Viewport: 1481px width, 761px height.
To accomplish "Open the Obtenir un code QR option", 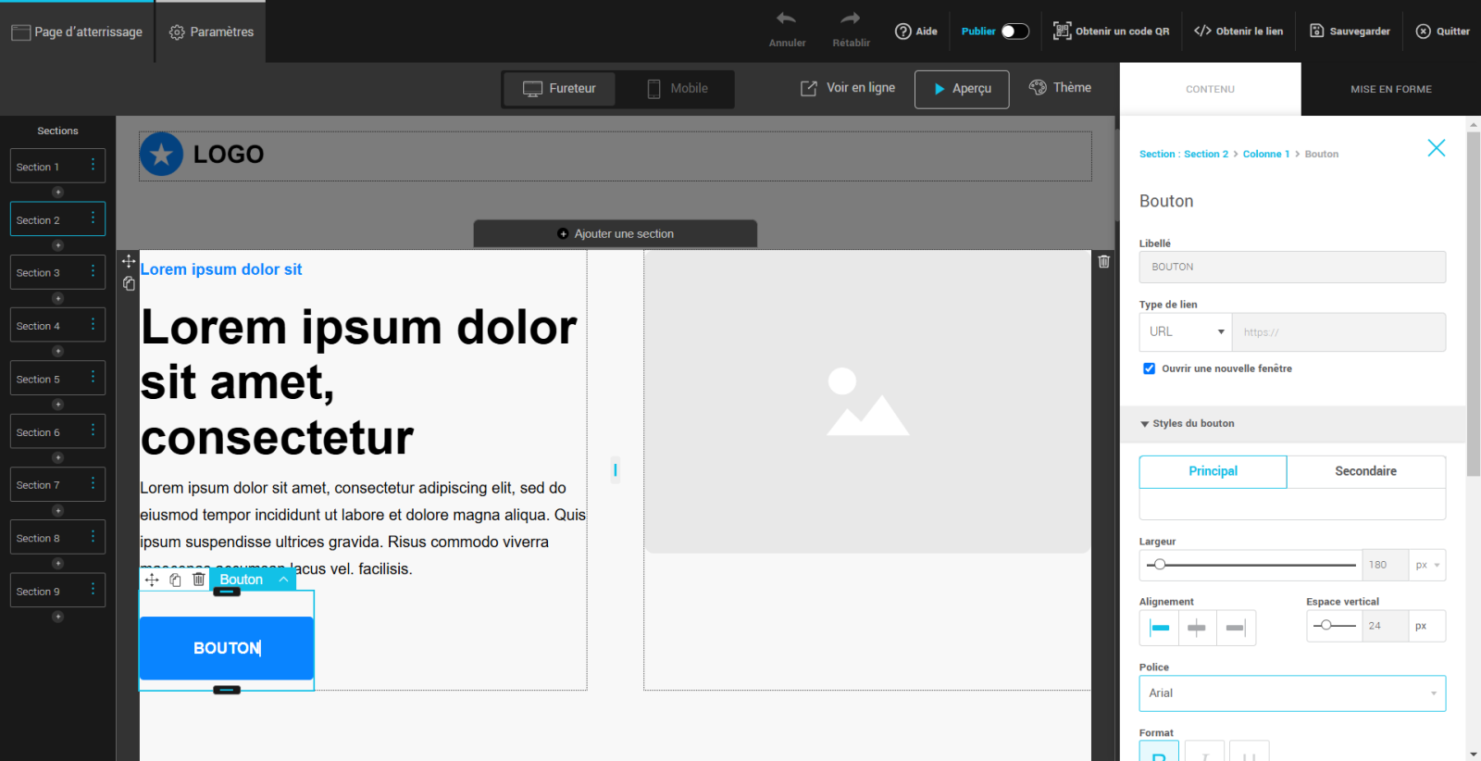I will [x=1111, y=31].
